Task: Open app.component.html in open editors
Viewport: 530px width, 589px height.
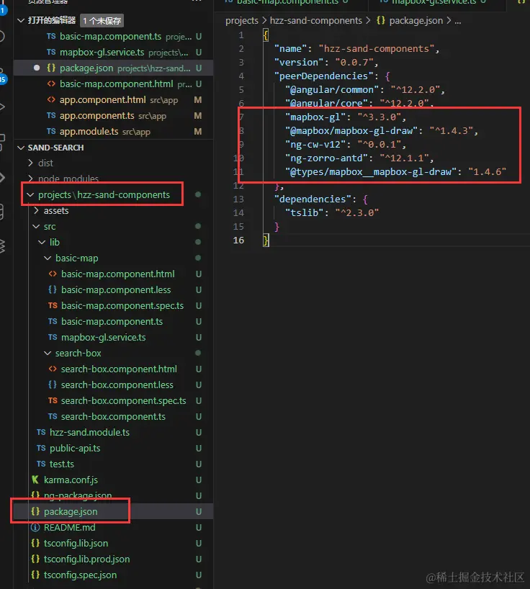Action: (x=113, y=100)
